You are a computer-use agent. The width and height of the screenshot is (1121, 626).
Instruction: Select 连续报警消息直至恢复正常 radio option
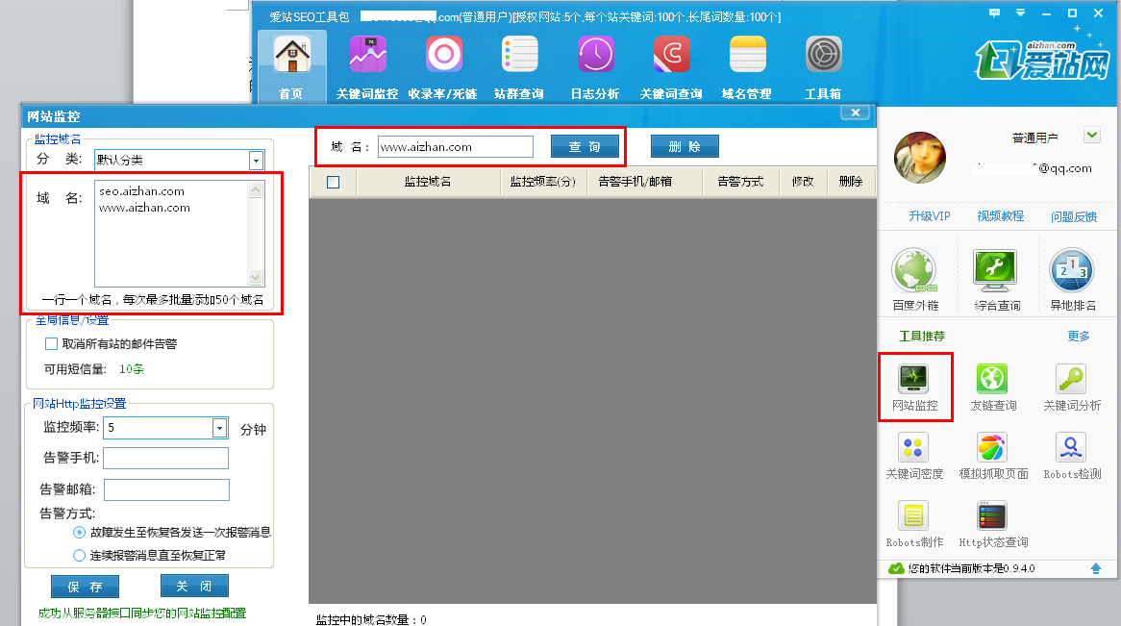[80, 555]
